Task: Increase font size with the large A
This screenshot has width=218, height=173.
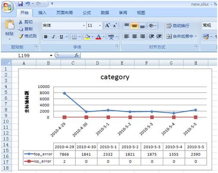Action: pyautogui.click(x=107, y=25)
